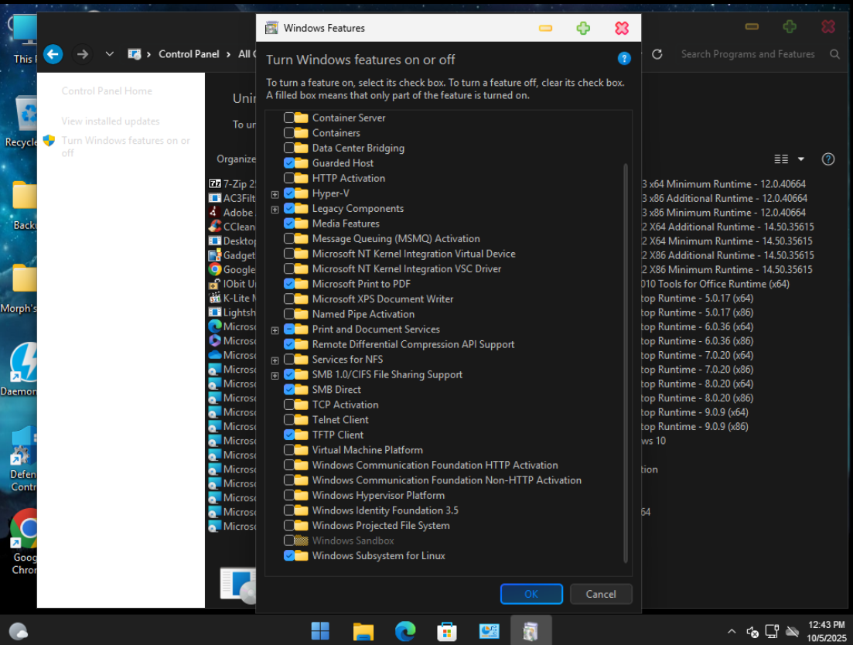Click the Windows Start button
The width and height of the screenshot is (853, 645).
(320, 631)
